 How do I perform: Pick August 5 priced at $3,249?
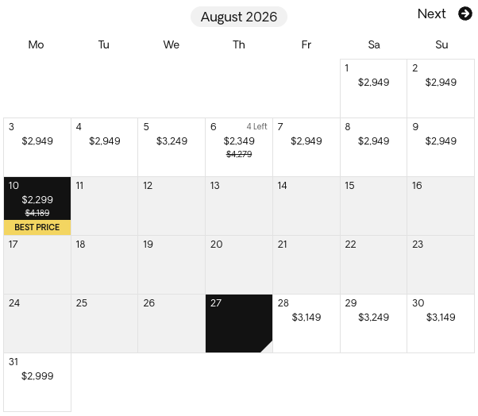click(172, 147)
